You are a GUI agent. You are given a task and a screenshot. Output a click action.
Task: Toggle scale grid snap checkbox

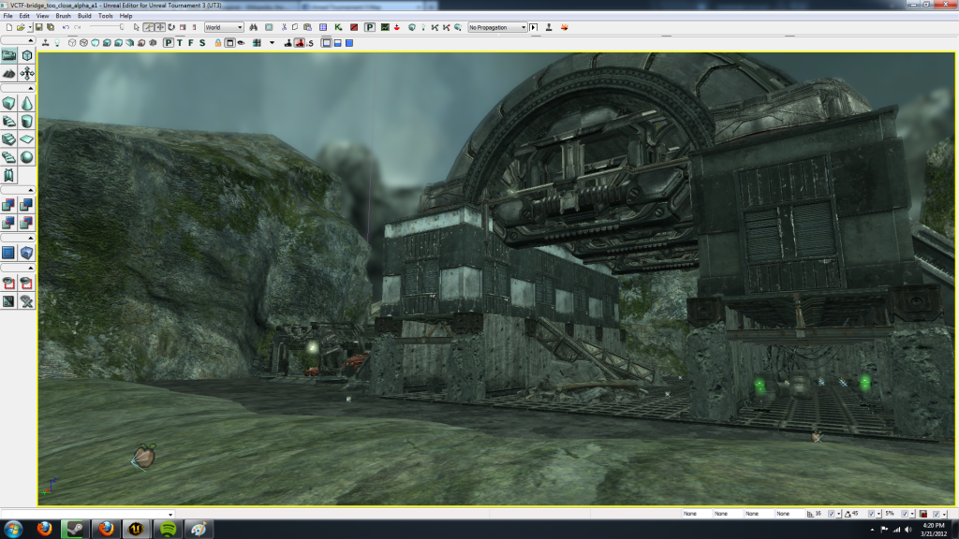pyautogui.click(x=905, y=514)
